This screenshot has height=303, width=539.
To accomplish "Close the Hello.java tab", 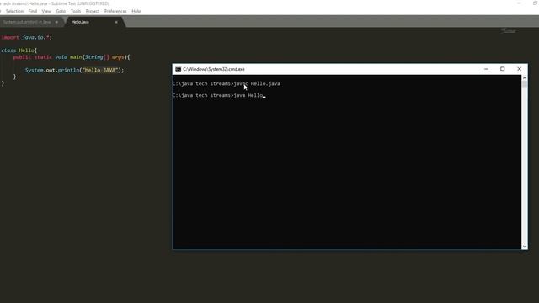I will click(x=116, y=22).
